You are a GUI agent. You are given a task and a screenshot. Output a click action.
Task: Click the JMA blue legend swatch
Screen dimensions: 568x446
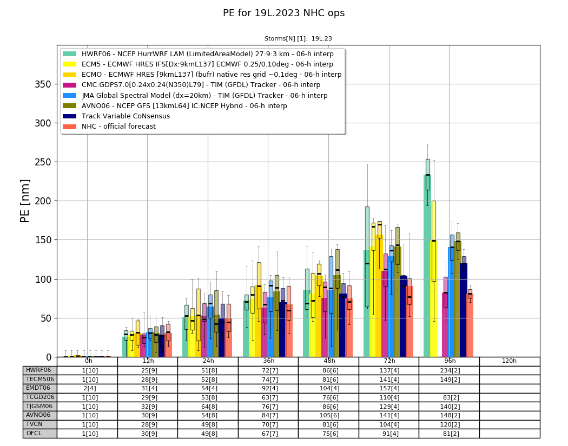click(70, 96)
